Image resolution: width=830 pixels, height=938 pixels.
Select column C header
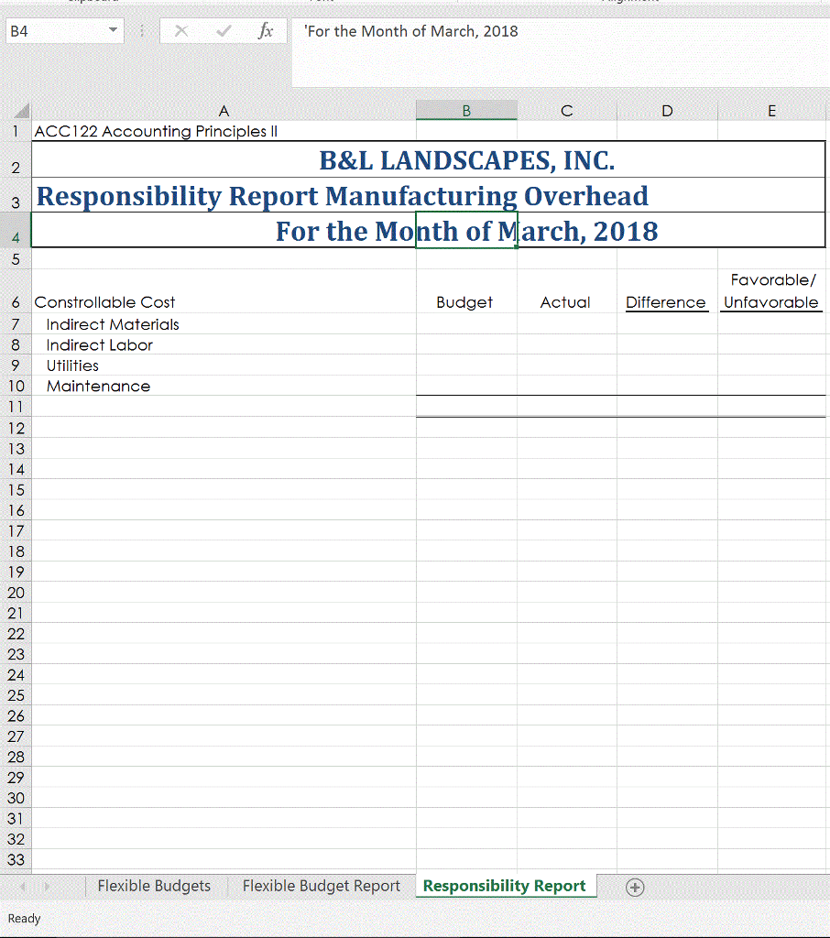(567, 111)
